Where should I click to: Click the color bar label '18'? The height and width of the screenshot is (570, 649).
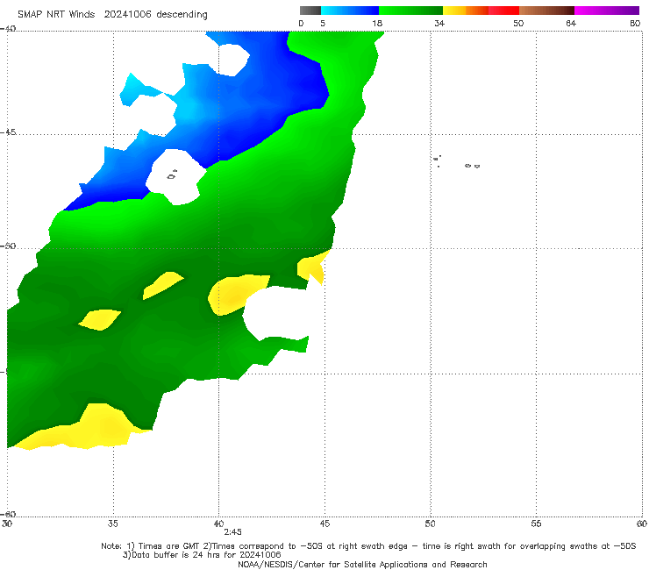pyautogui.click(x=377, y=23)
